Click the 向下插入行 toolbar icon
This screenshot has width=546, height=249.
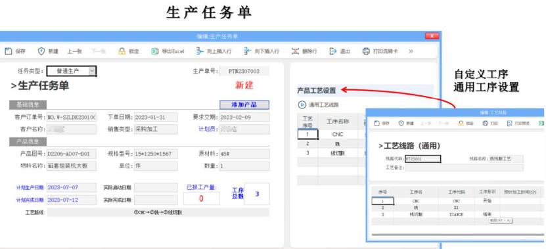click(x=247, y=51)
